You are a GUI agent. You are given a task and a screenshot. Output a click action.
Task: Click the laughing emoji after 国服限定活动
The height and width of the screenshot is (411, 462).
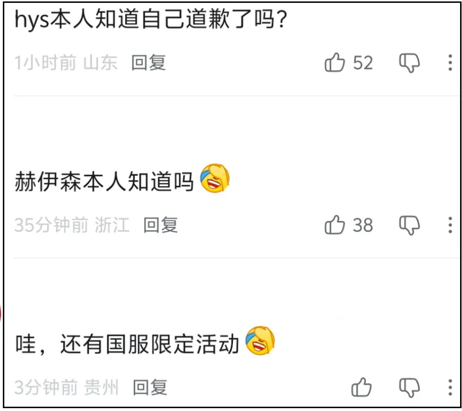tap(260, 341)
